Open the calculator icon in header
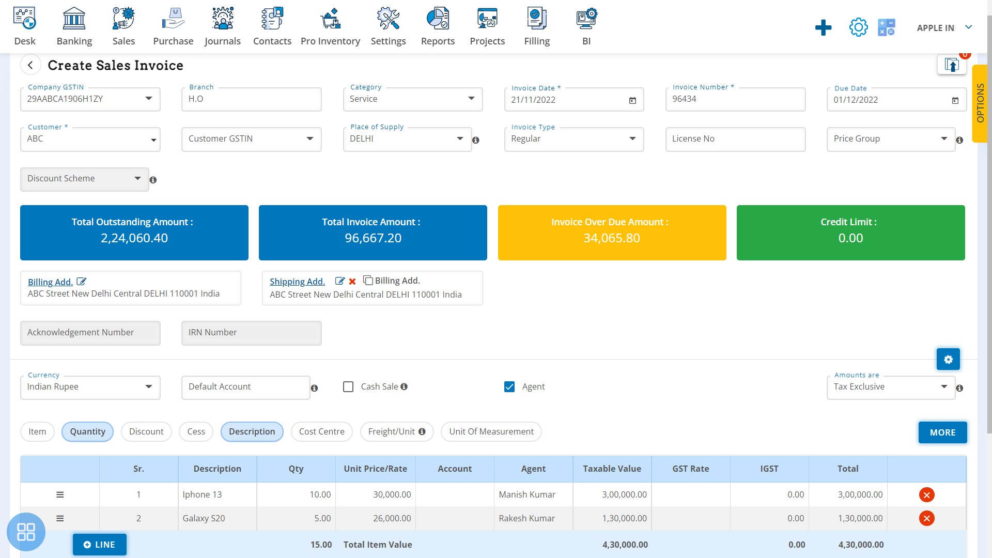This screenshot has height=558, width=992. pyautogui.click(x=886, y=27)
